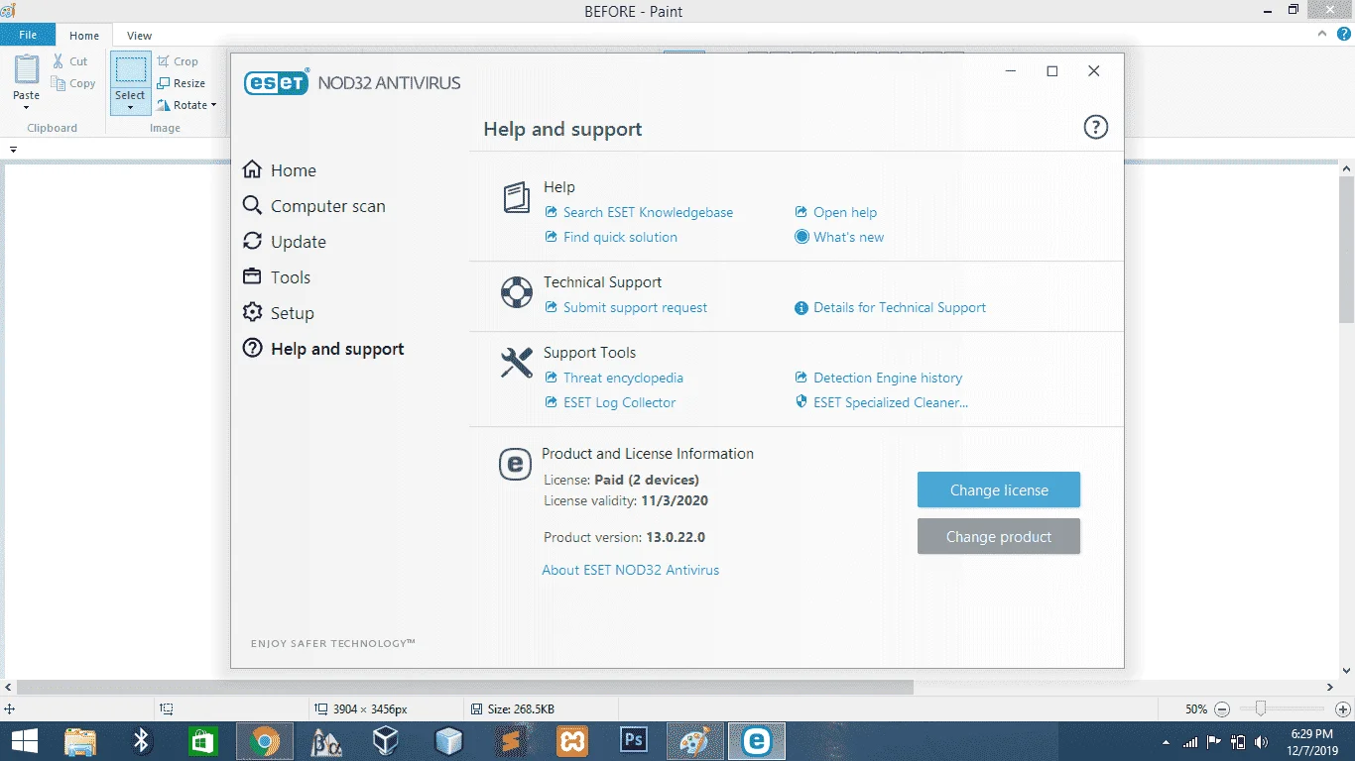Screen dimensions: 1355x761
Task: Click the right scroll arrow in Paint
Action: (x=1330, y=687)
